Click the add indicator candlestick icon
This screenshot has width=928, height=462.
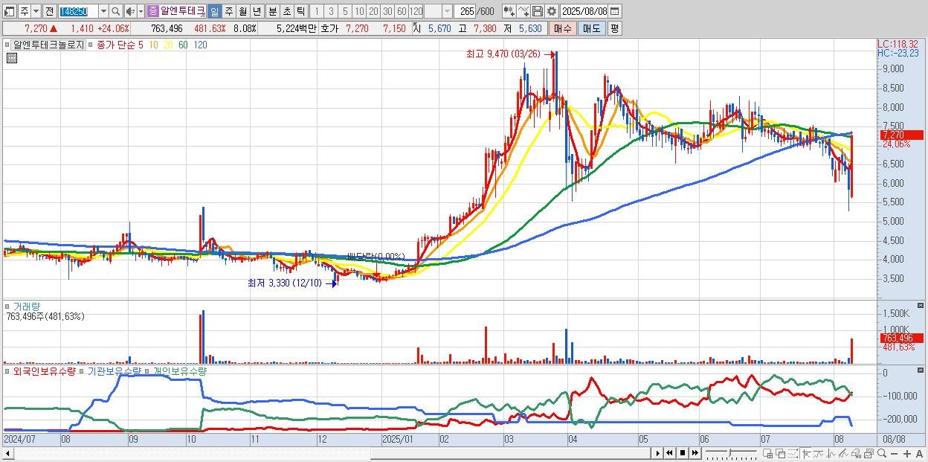509,11
